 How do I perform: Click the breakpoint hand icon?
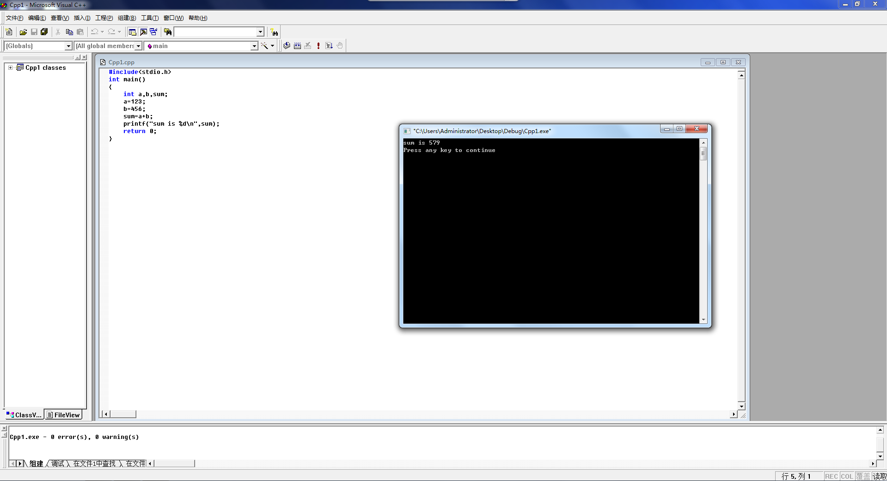pos(340,46)
